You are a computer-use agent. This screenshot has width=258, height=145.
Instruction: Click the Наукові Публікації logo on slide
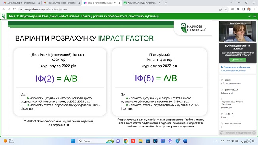point(193,28)
